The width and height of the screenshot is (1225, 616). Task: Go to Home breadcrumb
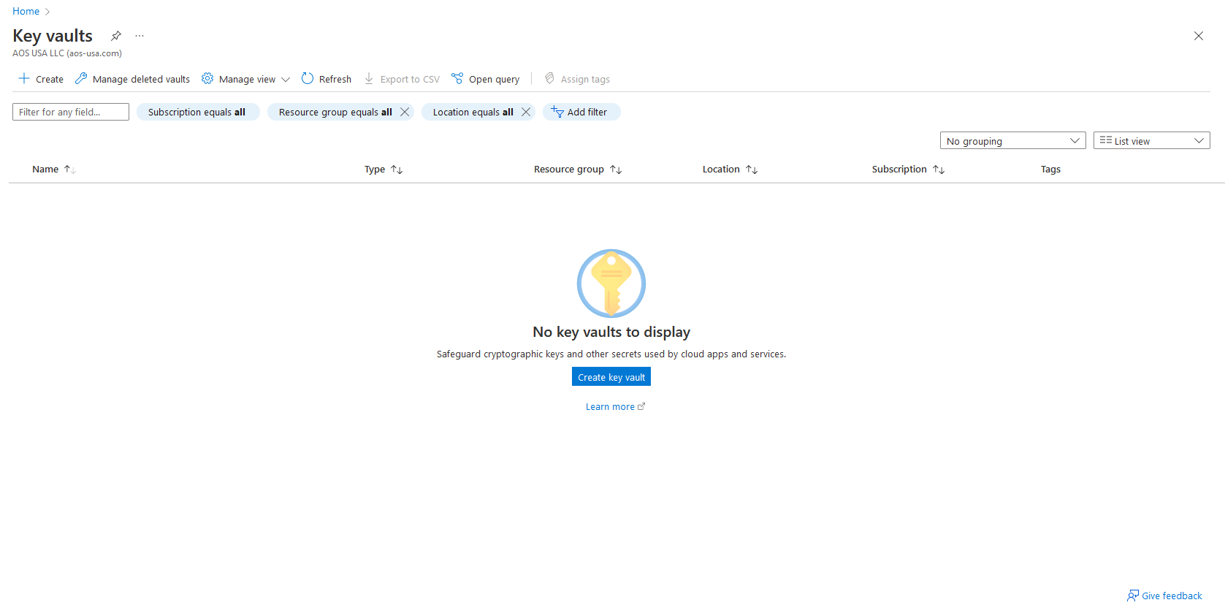click(x=26, y=11)
